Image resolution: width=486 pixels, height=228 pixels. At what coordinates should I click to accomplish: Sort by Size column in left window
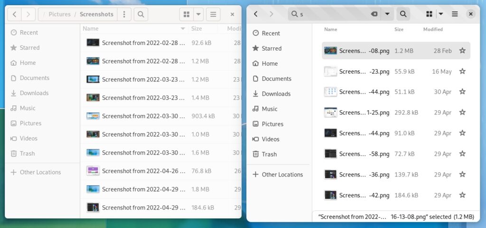tap(196, 29)
